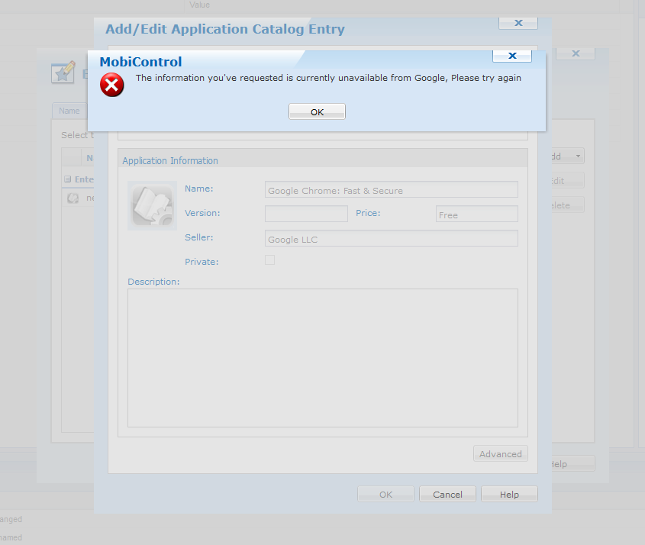Click the application icon placeholder thumbnail
The image size is (645, 545).
152,205
